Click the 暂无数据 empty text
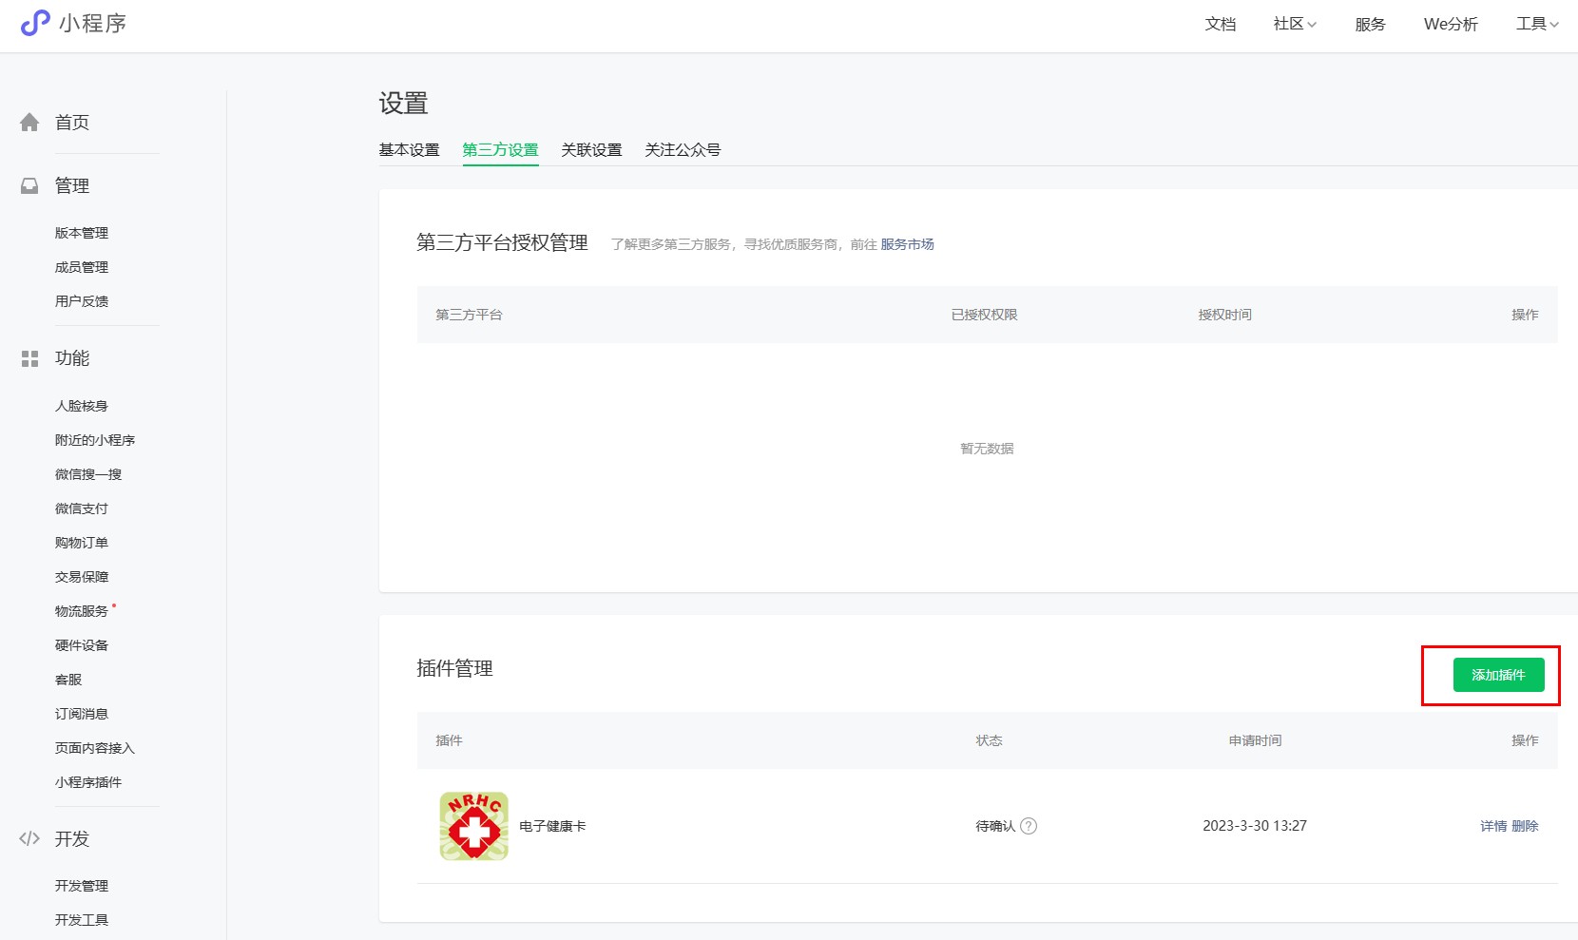The image size is (1578, 940). click(987, 449)
